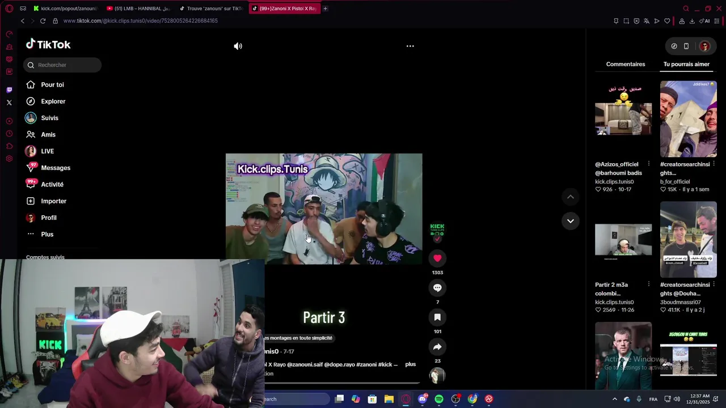This screenshot has width=726, height=408.
Task: Open the b_for_officiel recommended video thumbnail
Action: [688, 119]
